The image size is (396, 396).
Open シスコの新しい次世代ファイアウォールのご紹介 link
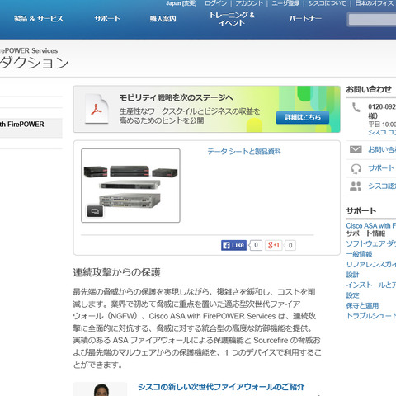tap(221, 387)
